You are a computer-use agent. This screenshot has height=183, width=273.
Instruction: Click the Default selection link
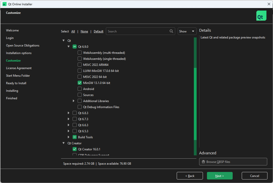click(x=99, y=31)
